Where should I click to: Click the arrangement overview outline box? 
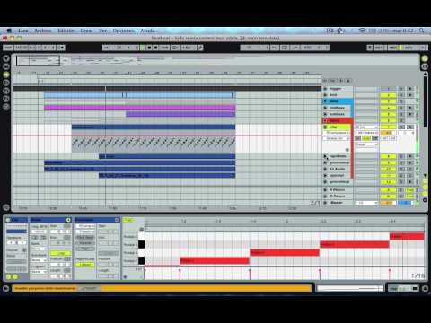pyautogui.click(x=38, y=60)
